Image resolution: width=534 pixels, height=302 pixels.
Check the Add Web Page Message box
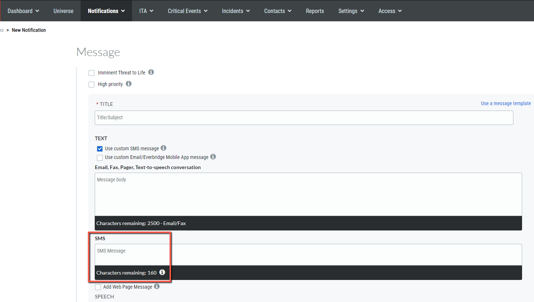(98, 287)
